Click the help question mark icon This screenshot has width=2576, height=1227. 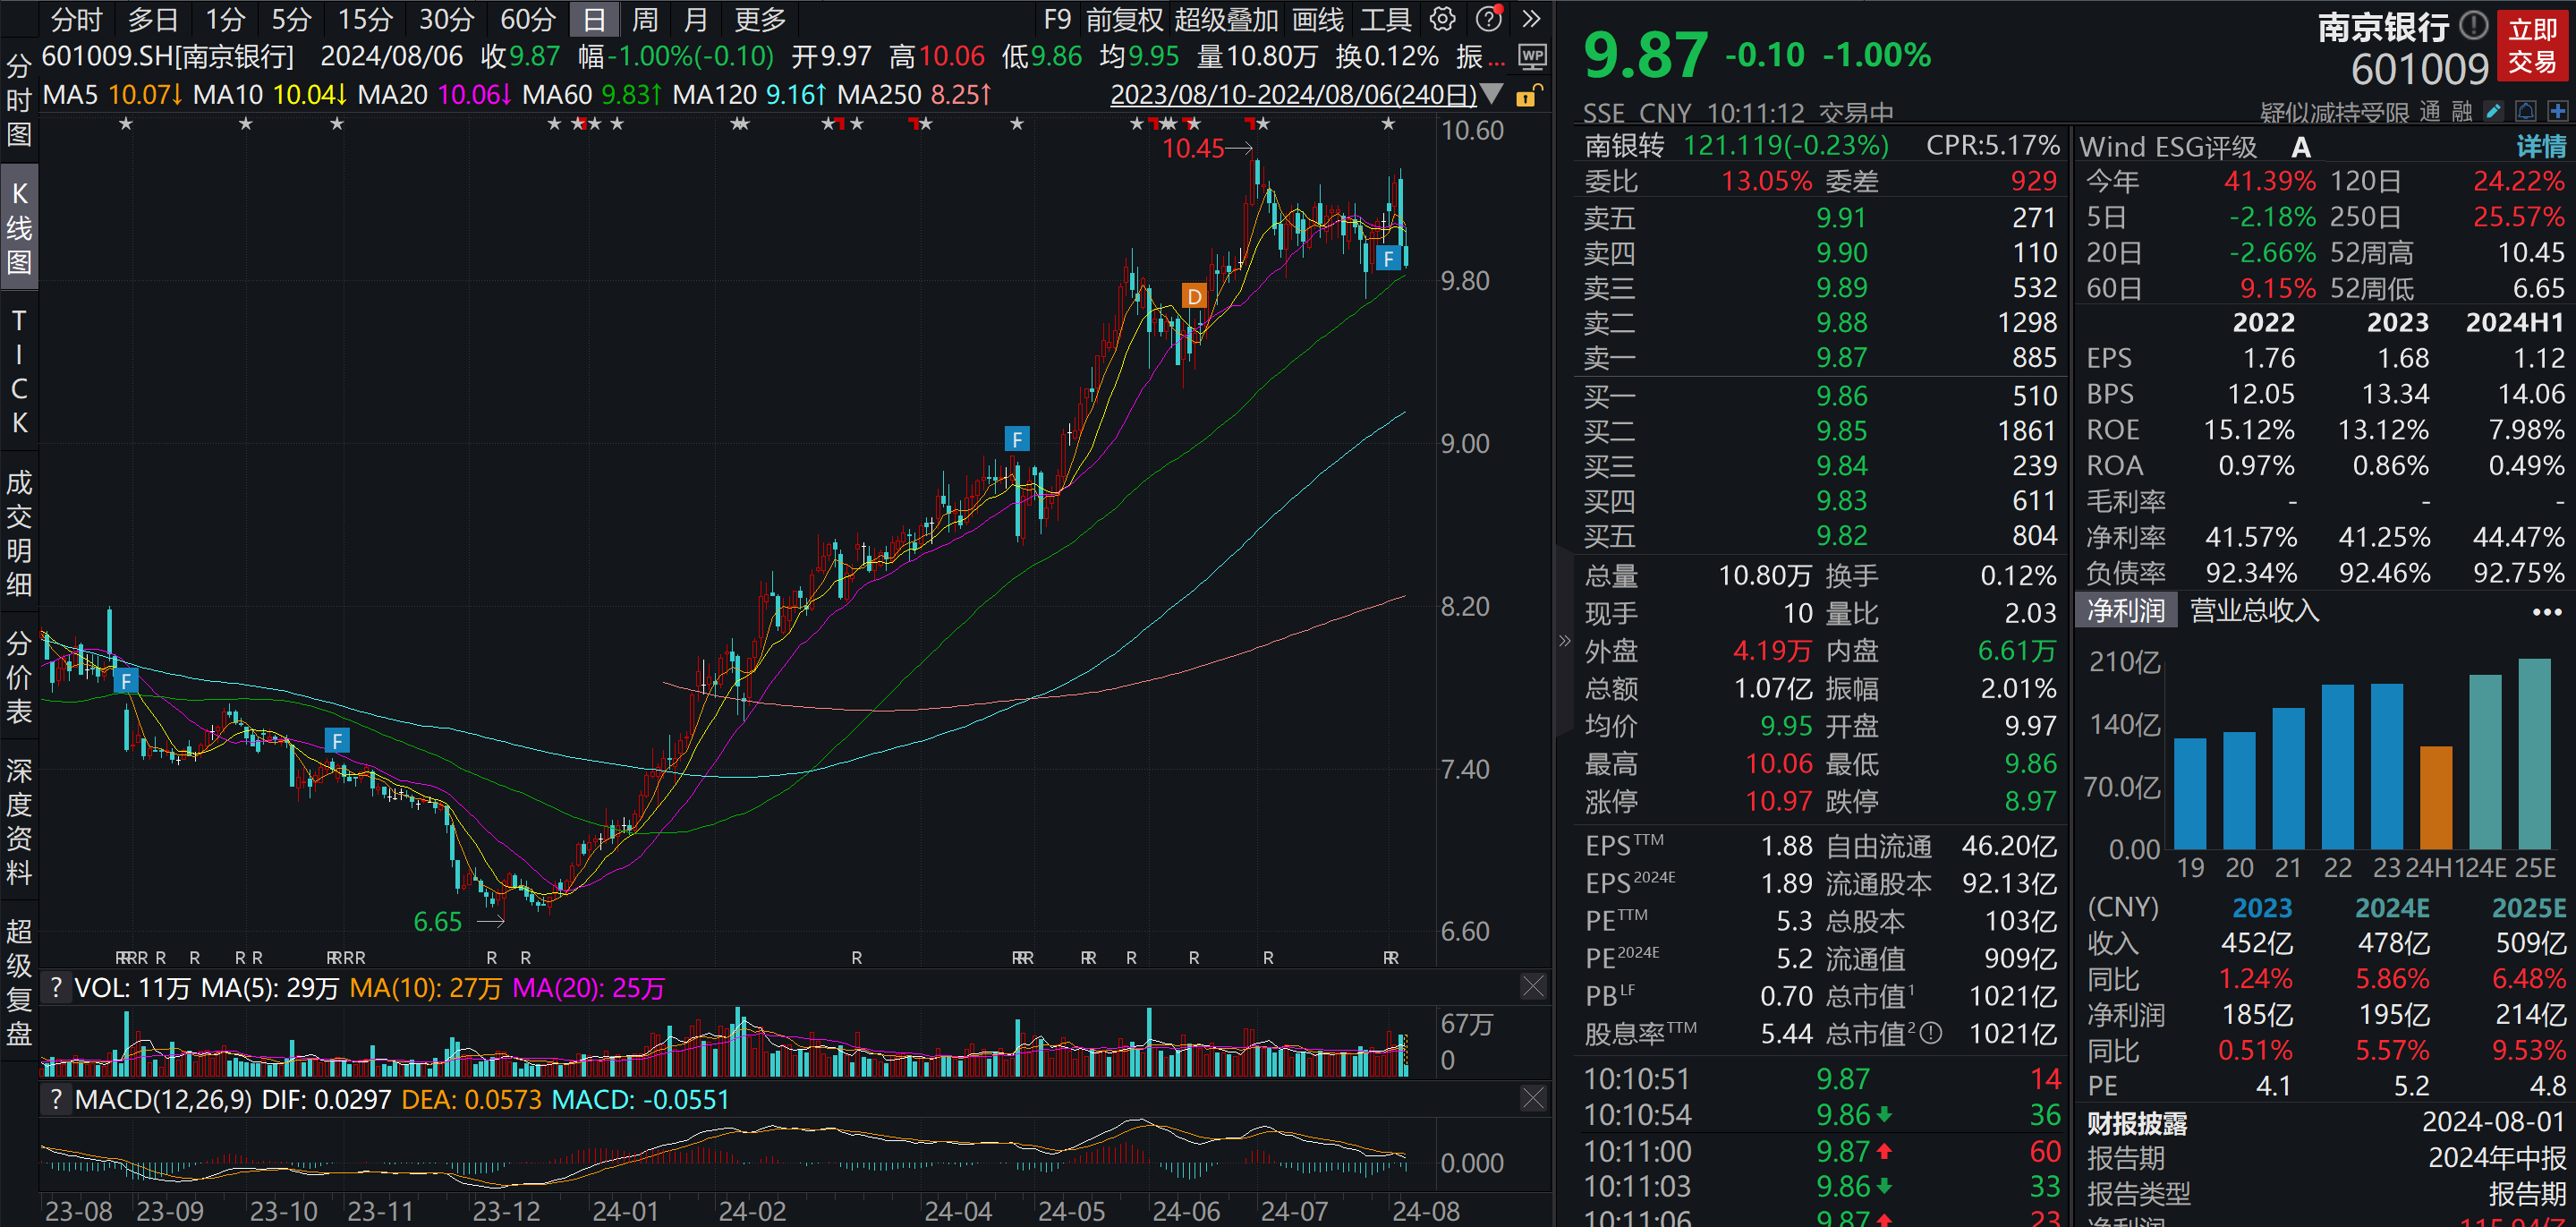pos(1489,19)
